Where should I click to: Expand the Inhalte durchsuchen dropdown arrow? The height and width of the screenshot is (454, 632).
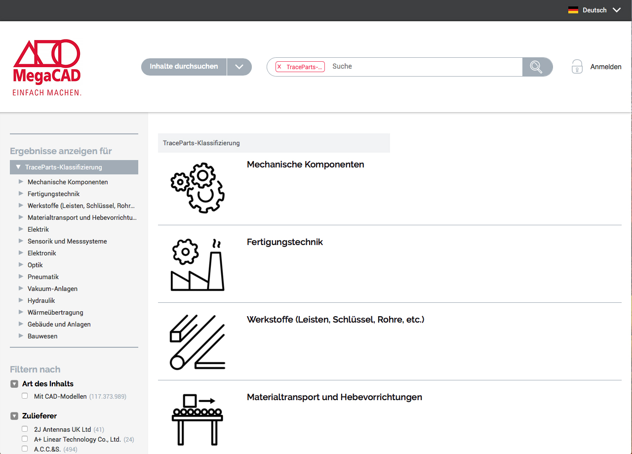pos(239,67)
